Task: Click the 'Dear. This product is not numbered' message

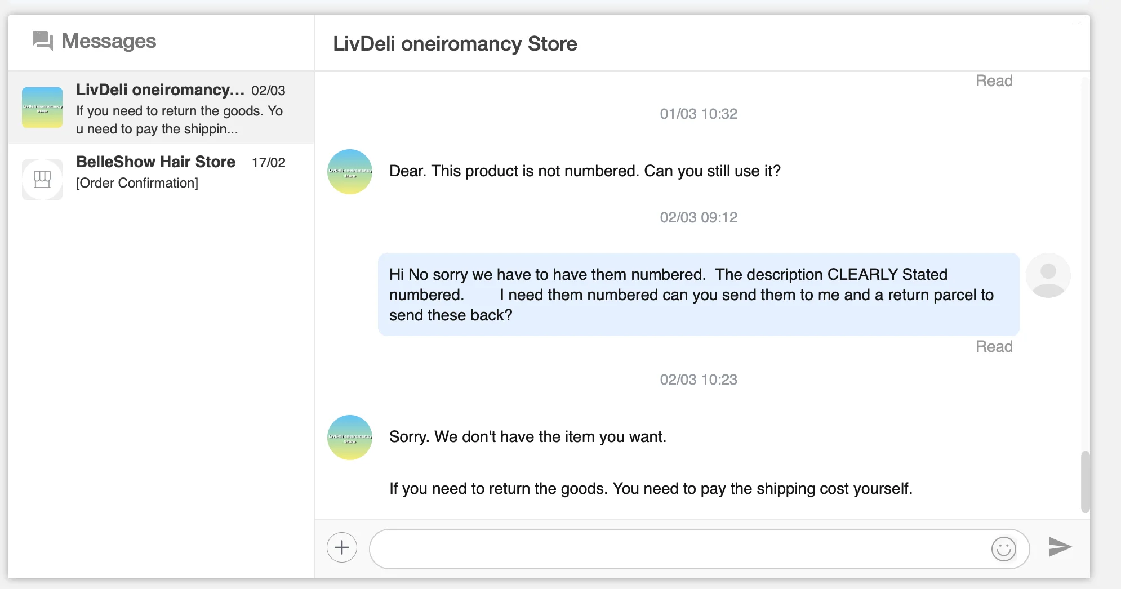Action: pyautogui.click(x=585, y=171)
